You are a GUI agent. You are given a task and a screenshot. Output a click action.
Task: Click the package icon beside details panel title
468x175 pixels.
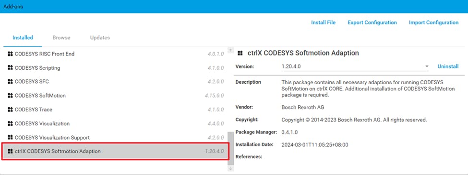[240, 53]
